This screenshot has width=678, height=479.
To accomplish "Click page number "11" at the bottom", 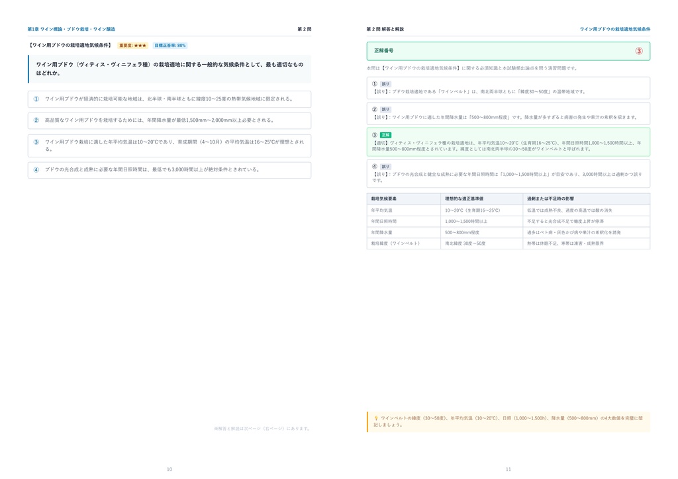I will (x=508, y=469).
